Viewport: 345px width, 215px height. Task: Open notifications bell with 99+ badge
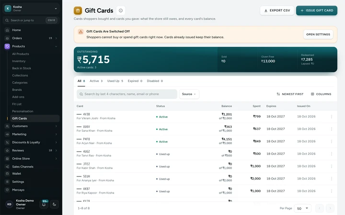(x=44, y=204)
